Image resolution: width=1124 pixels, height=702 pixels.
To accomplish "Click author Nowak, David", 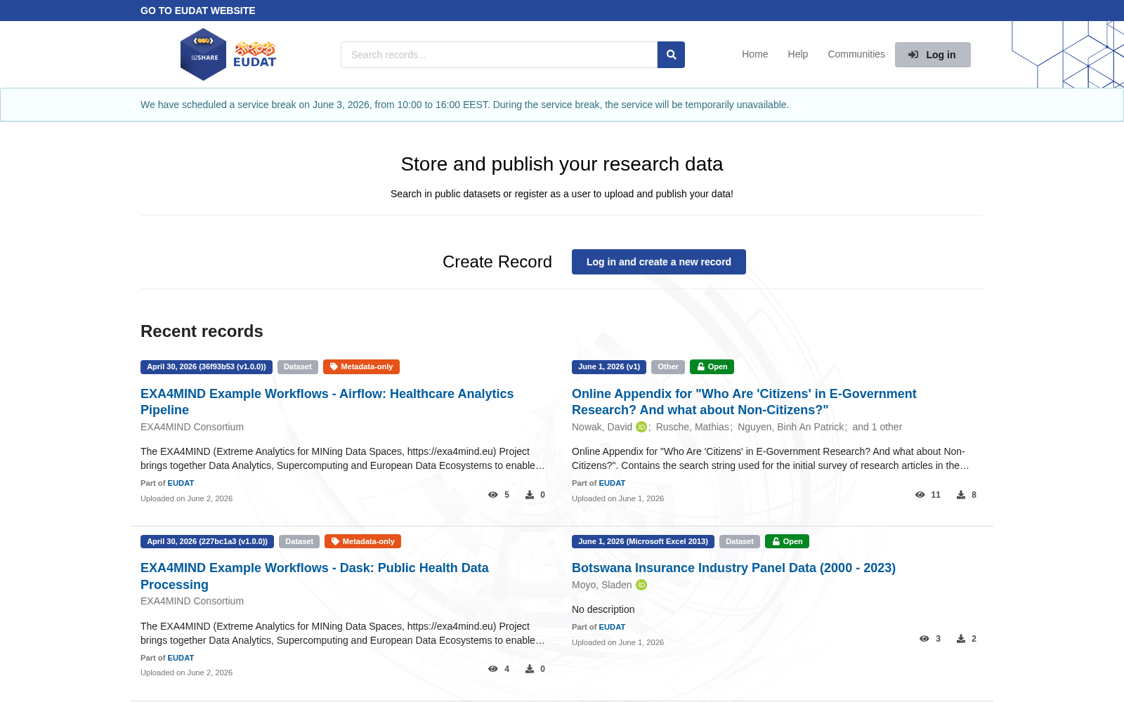I will 602,427.
